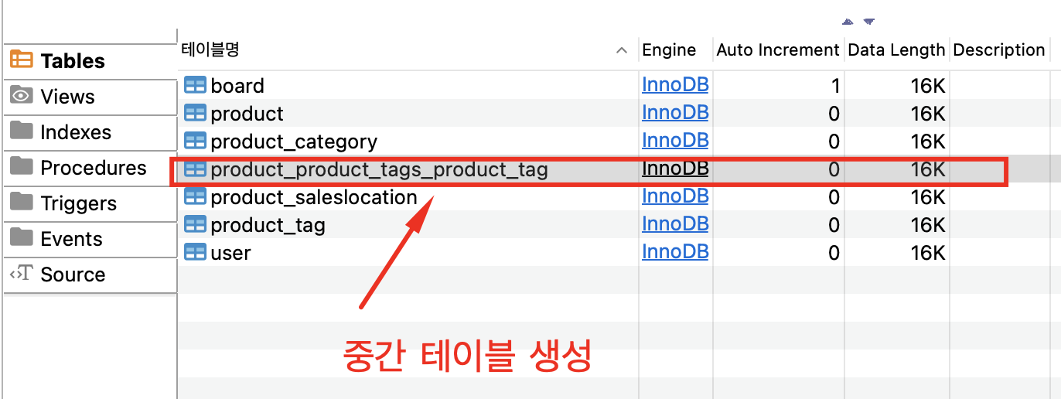The width and height of the screenshot is (1061, 399).
Task: Select the Tables icon in sidebar
Action: [22, 60]
